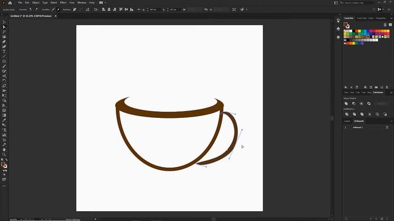Click horizontal align left icon in control bar
The height and width of the screenshot is (221, 394).
pos(103,10)
